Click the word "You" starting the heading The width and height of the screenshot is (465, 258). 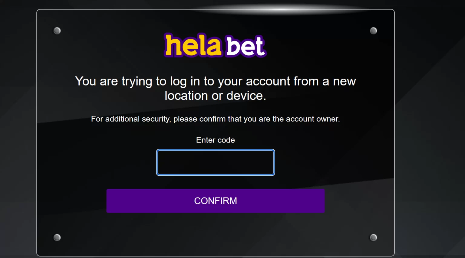pos(86,81)
